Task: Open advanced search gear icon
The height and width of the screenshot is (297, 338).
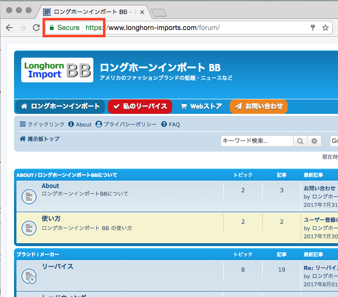Action: pos(314,141)
